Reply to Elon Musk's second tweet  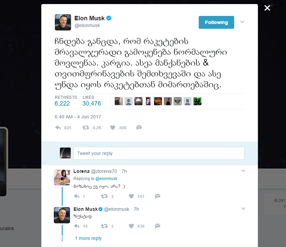coord(77,226)
